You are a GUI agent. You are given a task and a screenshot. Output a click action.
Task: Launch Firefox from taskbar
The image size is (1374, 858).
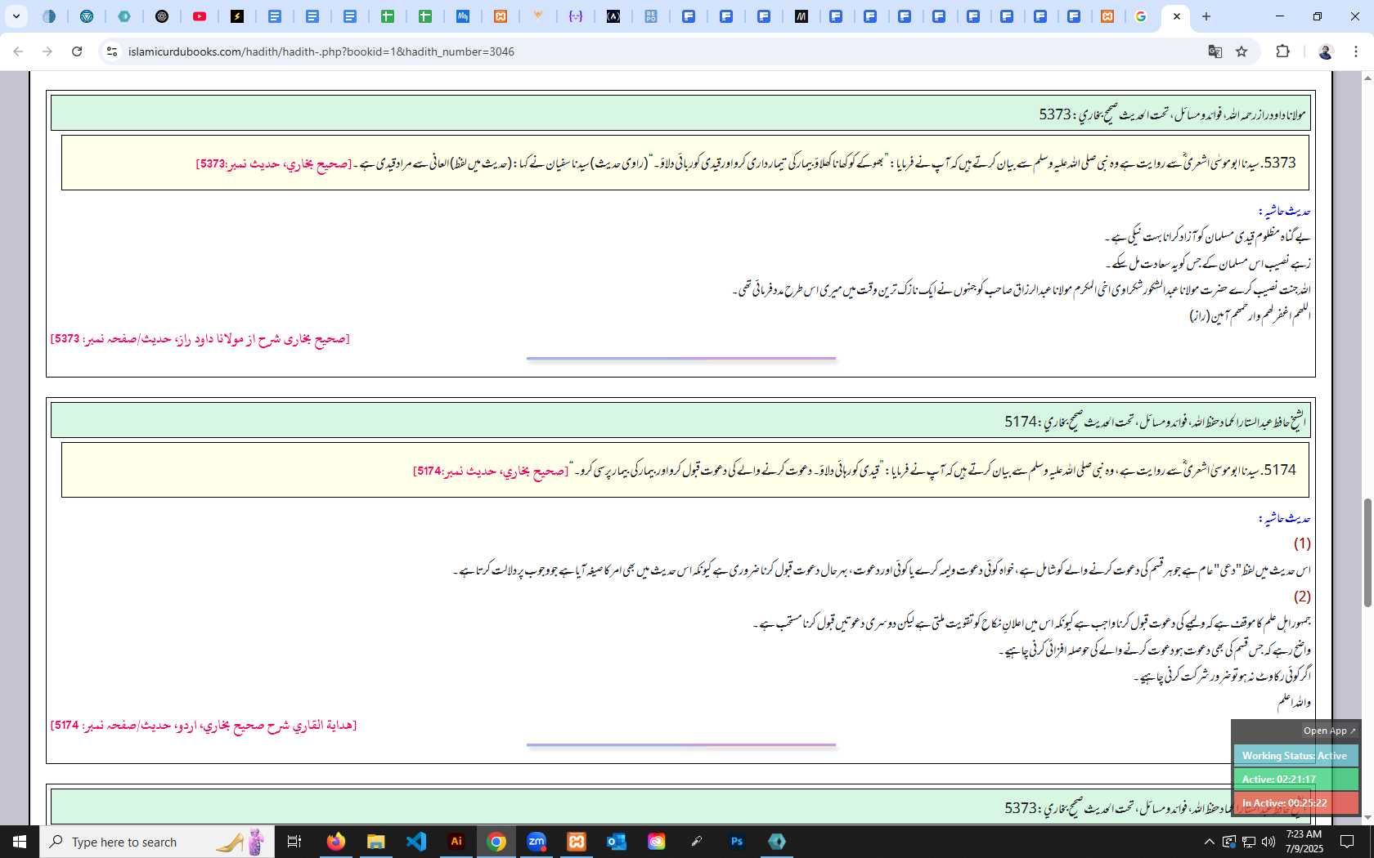(336, 842)
